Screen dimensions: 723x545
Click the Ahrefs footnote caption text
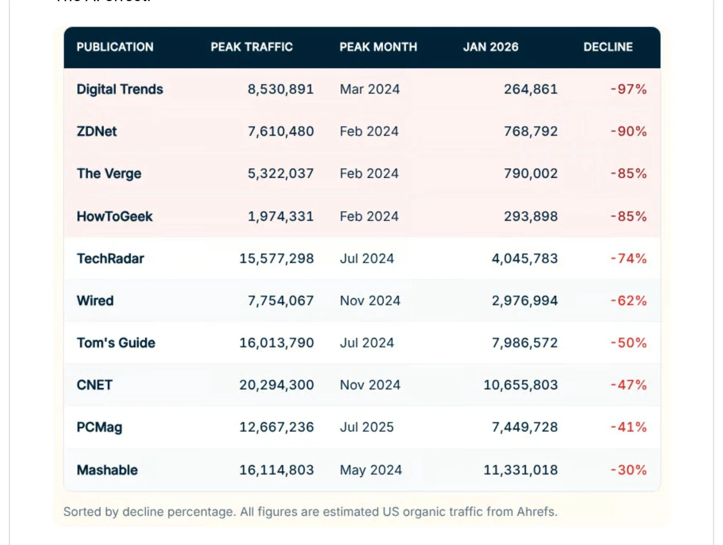click(x=310, y=512)
